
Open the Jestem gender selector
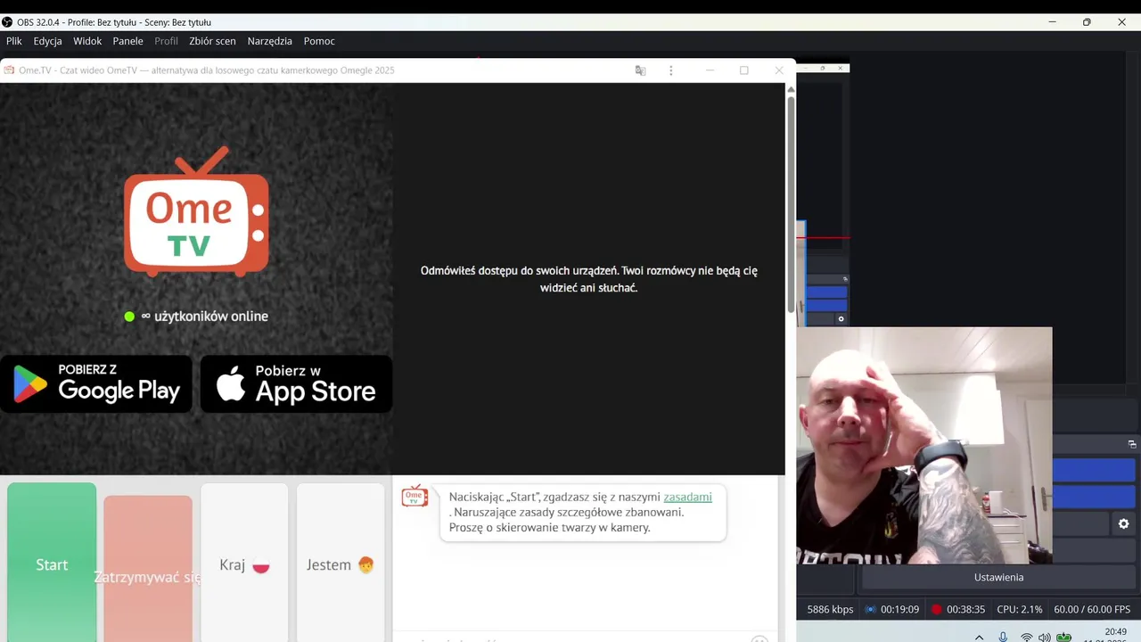point(341,563)
